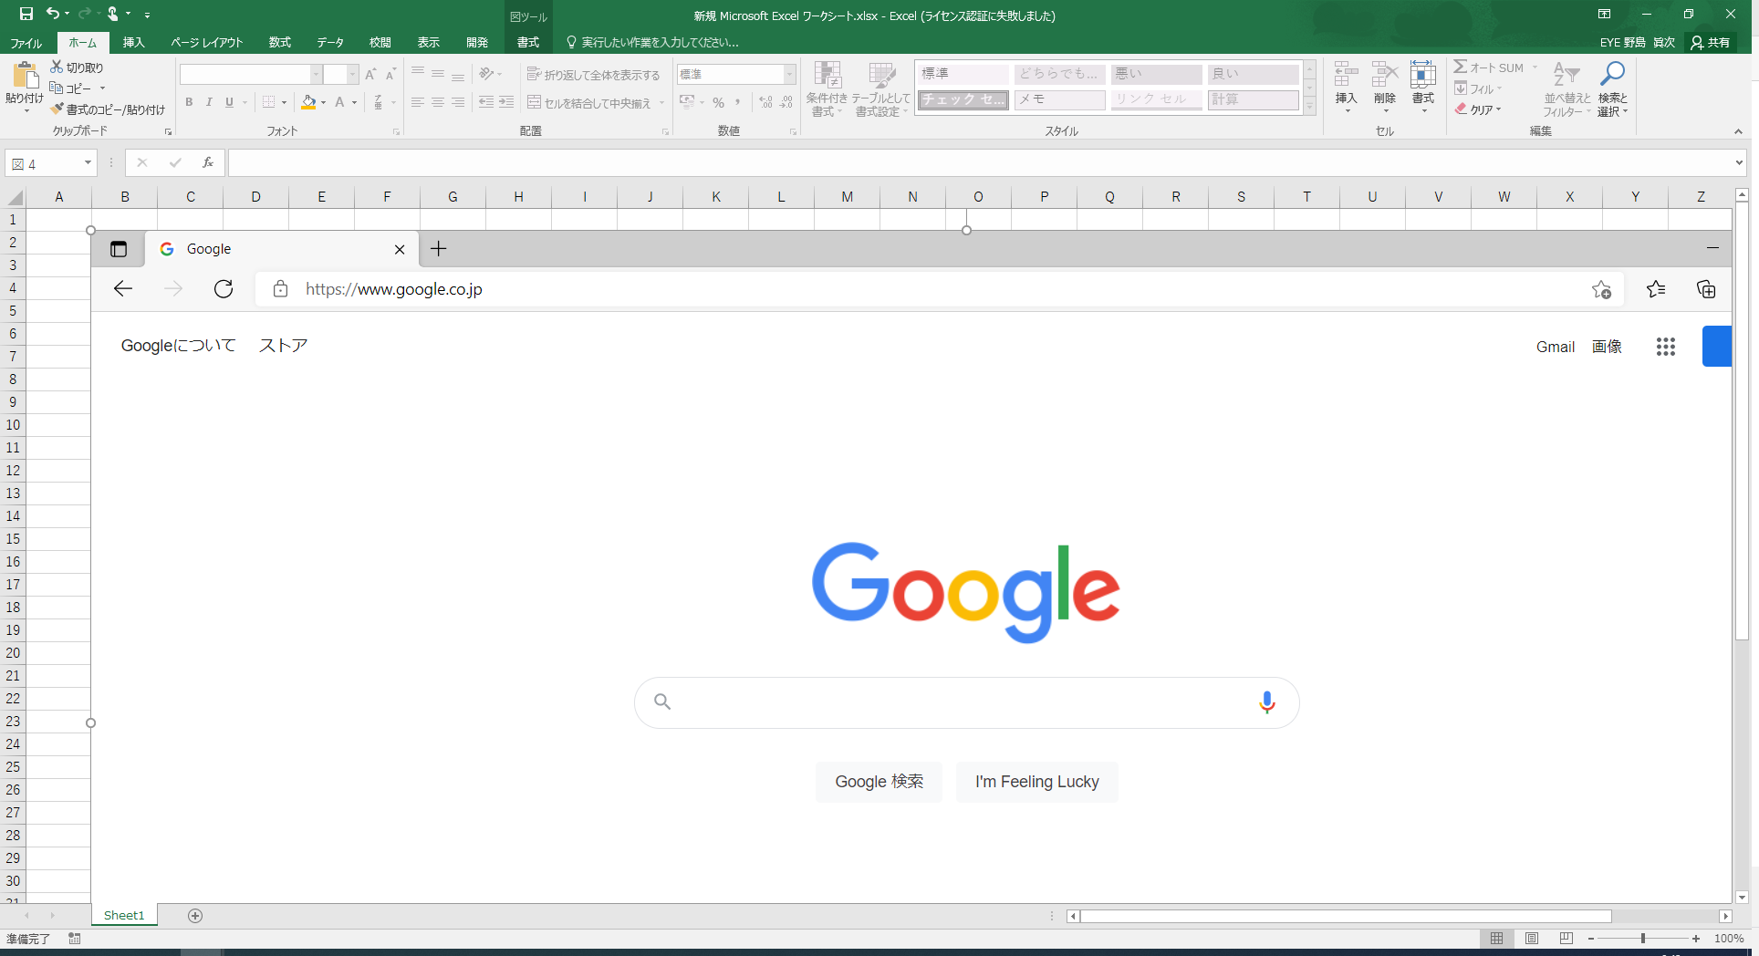Click the Format Painter brush icon
1759x956 pixels.
57,109
